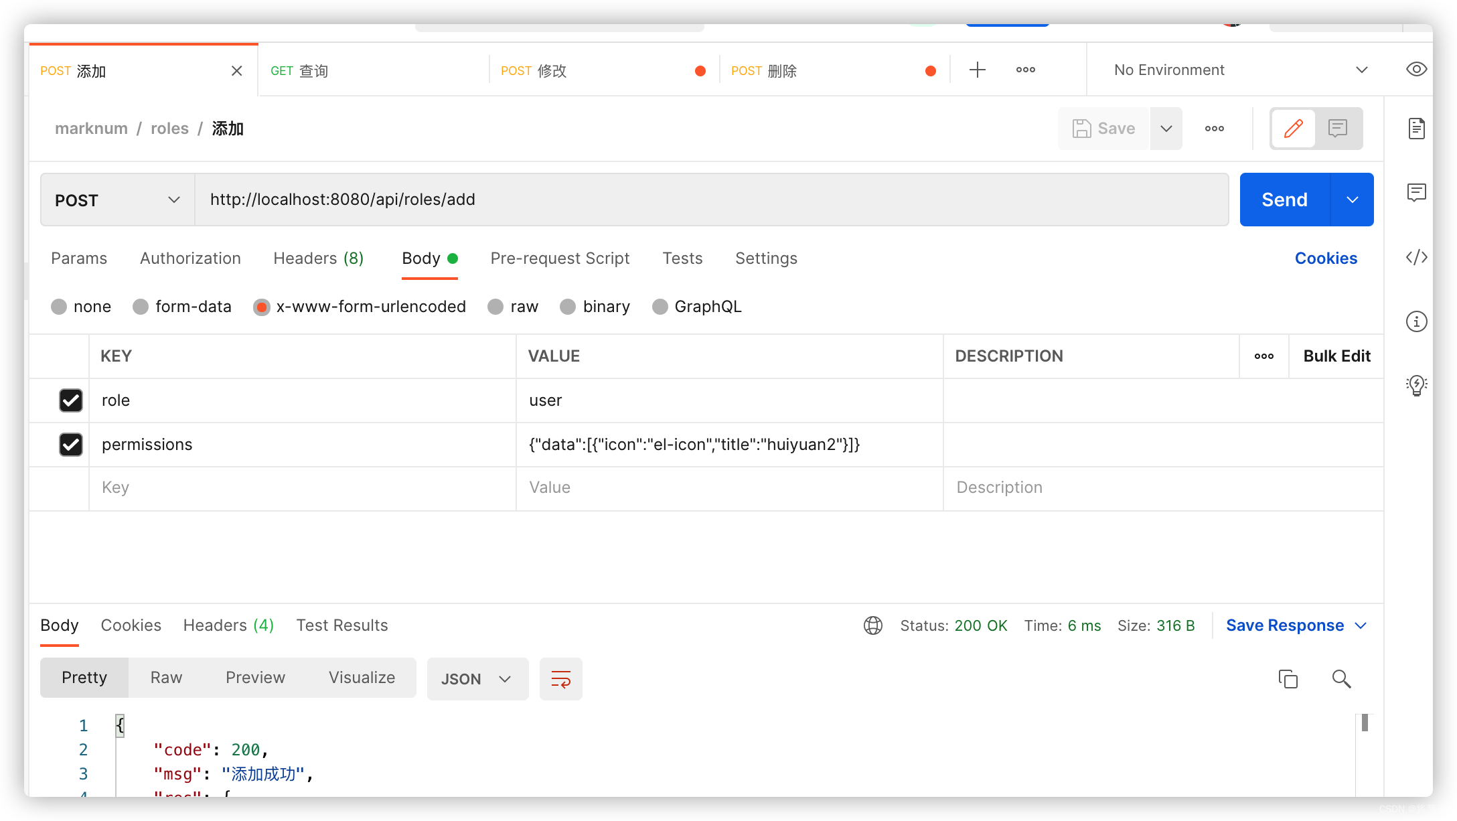Image resolution: width=1457 pixels, height=821 pixels.
Task: Open search in the response body
Action: (x=1340, y=678)
